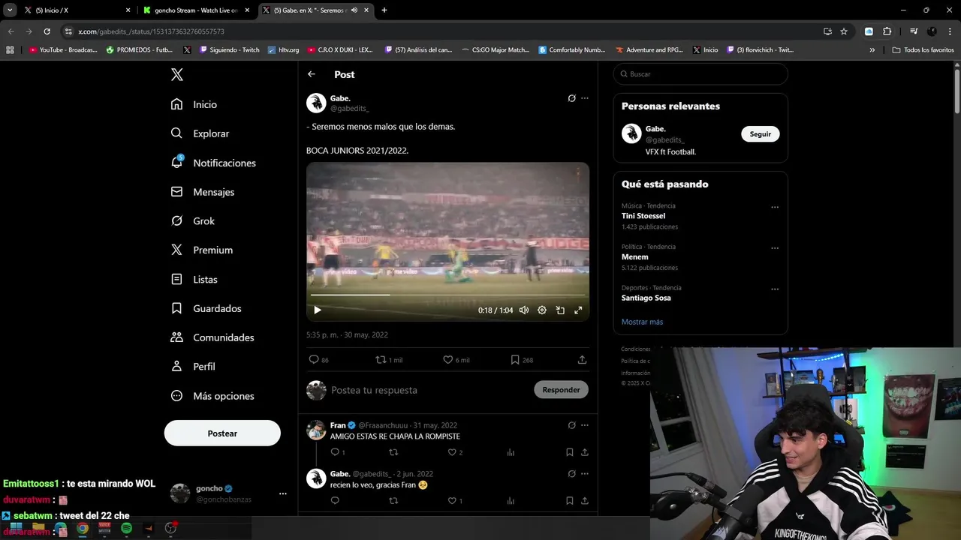Share Gabe's main post

pos(582,360)
